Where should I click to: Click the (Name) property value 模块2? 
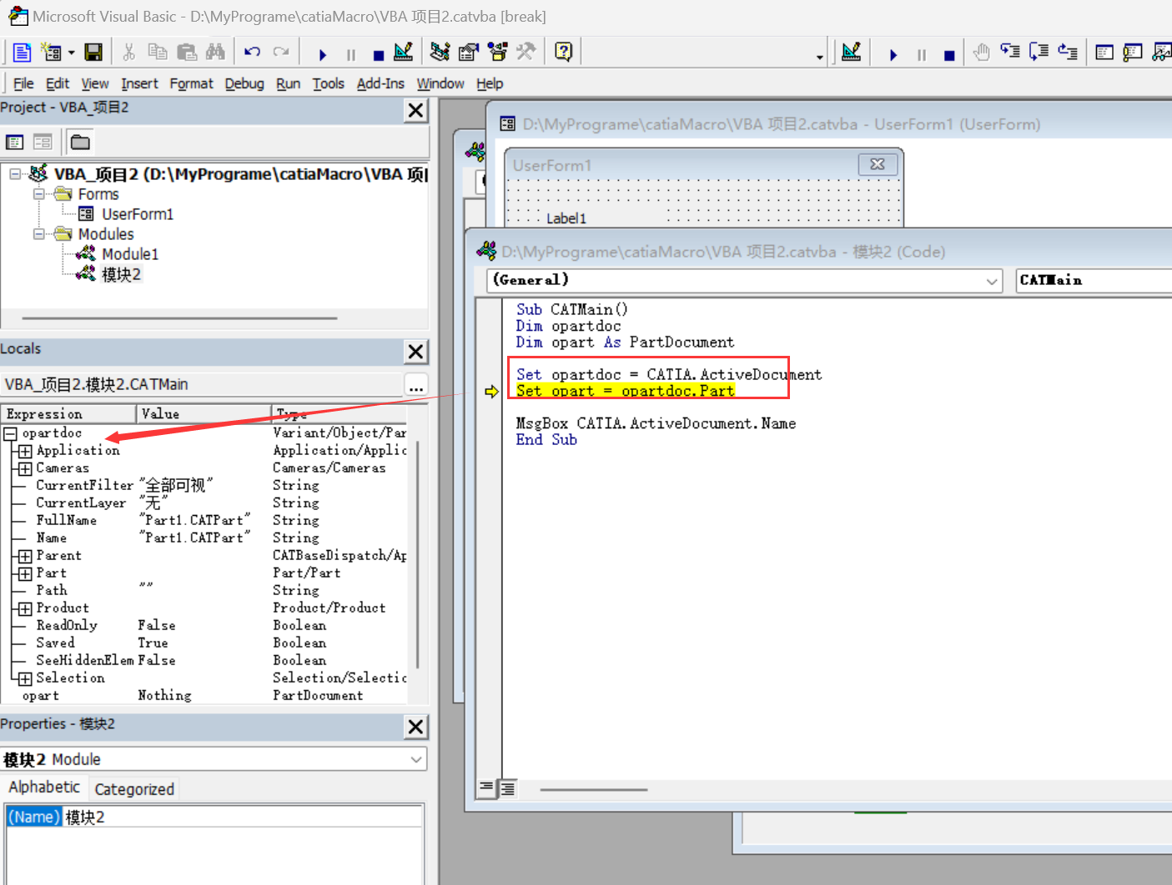(x=242, y=817)
